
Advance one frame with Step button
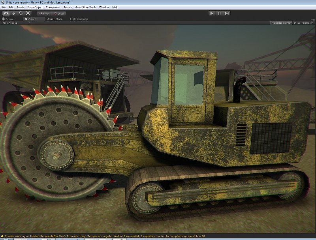click(x=227, y=13)
